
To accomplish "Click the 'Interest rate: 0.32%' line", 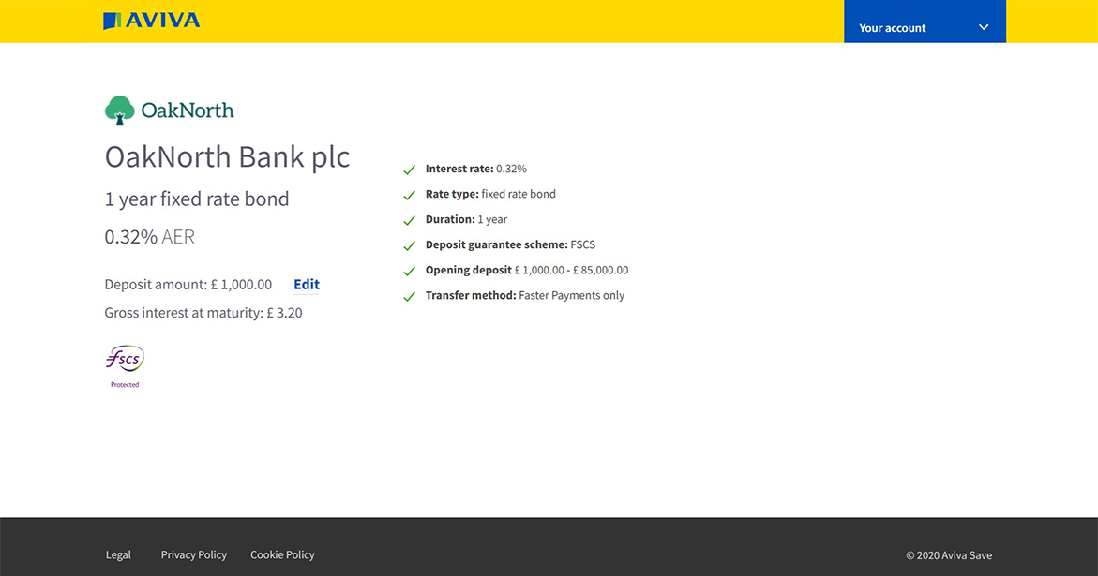I will click(x=476, y=170).
